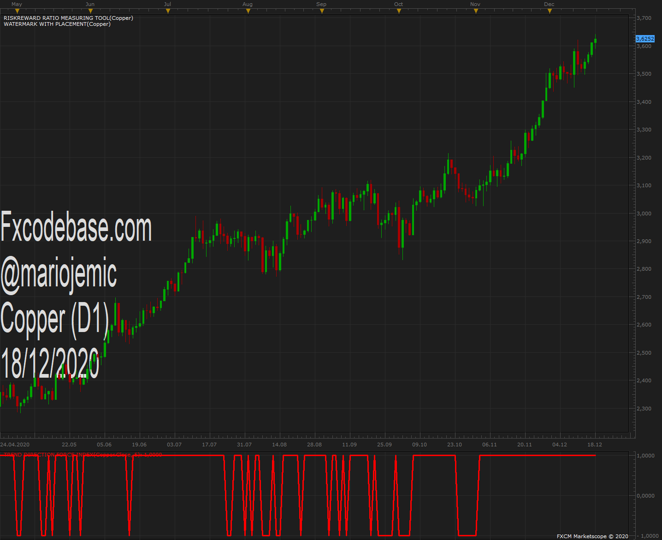Click the 03.07 date axis label
This screenshot has width=662, height=540.
click(174, 445)
